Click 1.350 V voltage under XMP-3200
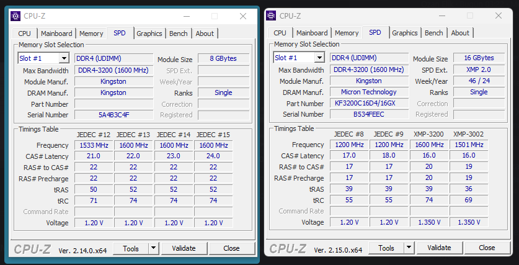 click(429, 222)
